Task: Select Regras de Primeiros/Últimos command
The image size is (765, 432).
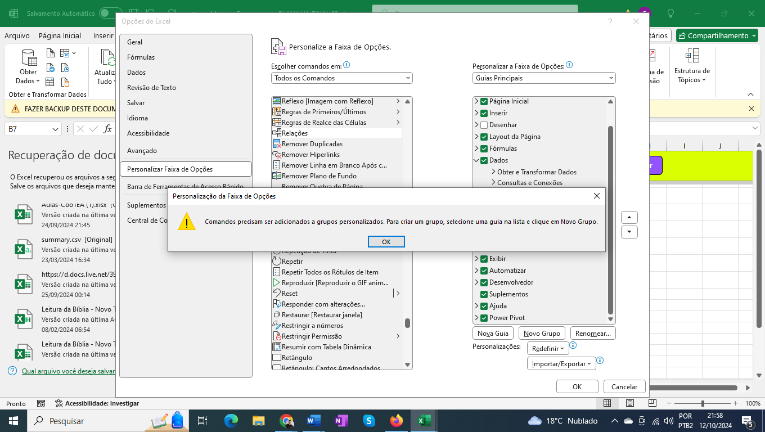Action: click(337, 112)
